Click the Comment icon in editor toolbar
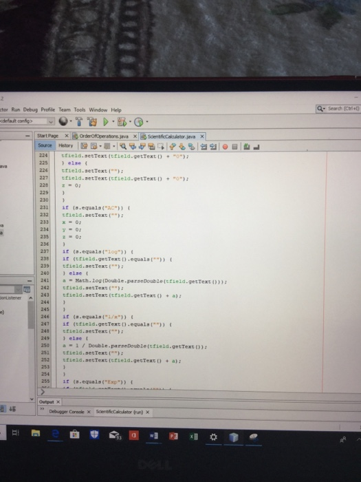Screen dimensions: 361x482 click(246, 147)
